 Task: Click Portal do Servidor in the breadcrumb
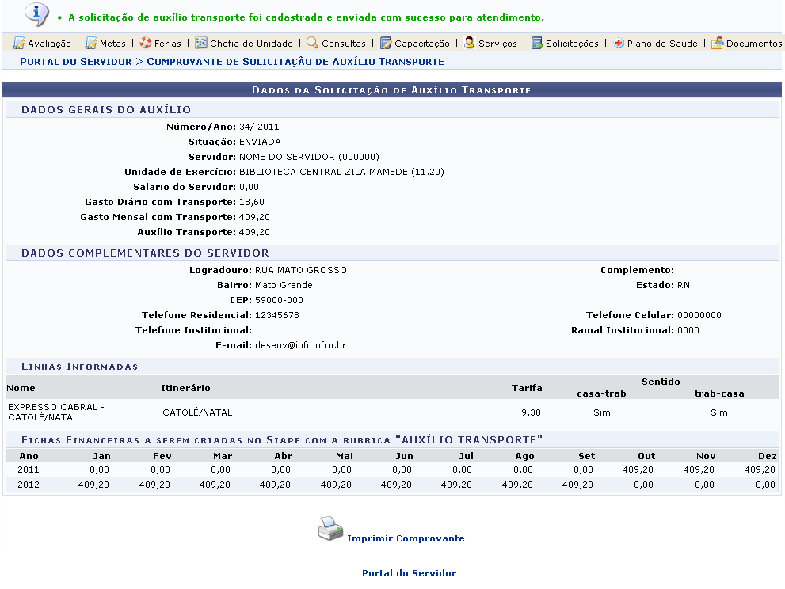pos(75,61)
